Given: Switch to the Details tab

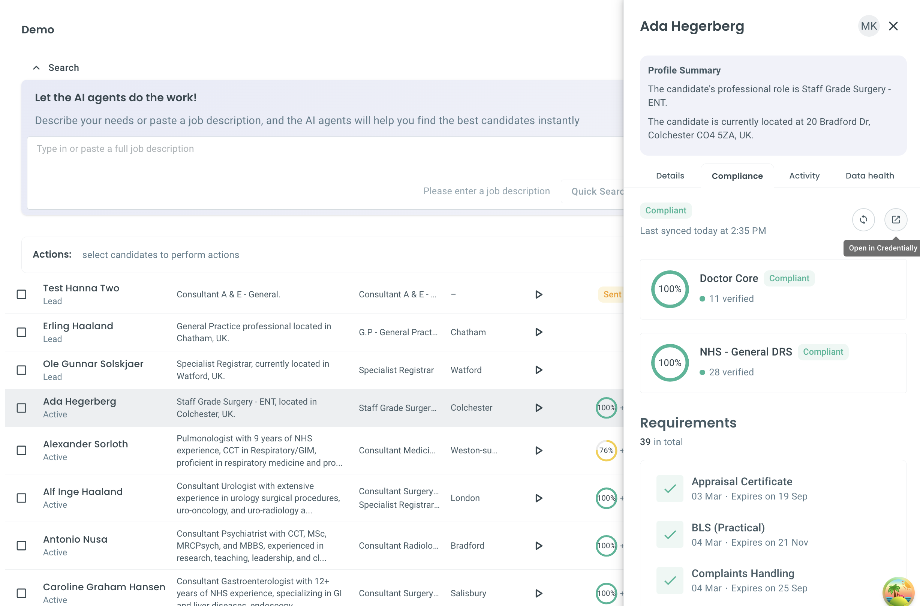Looking at the screenshot, I should pyautogui.click(x=670, y=175).
